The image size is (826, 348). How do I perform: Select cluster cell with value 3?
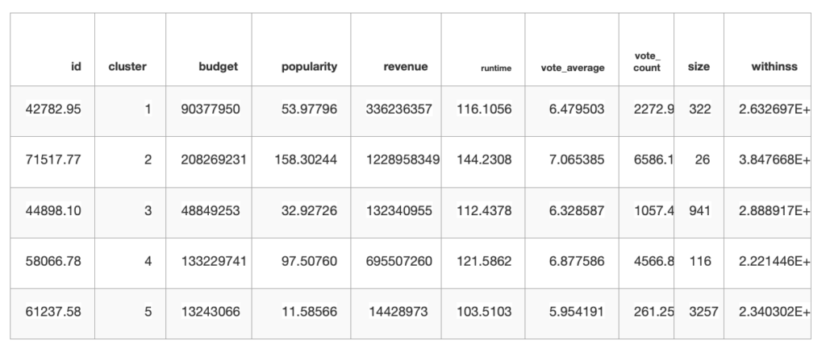pos(148,211)
